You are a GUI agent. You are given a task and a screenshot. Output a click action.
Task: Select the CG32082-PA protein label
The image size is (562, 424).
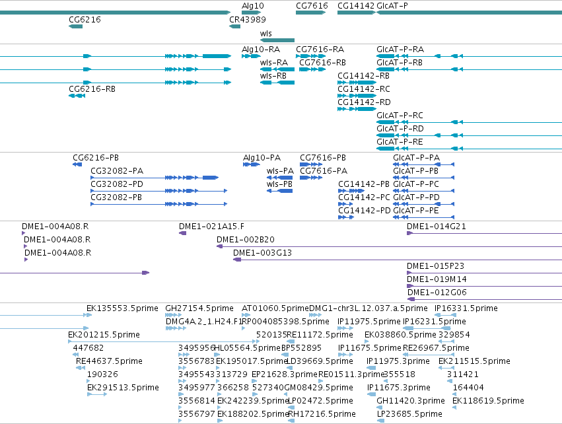point(117,171)
